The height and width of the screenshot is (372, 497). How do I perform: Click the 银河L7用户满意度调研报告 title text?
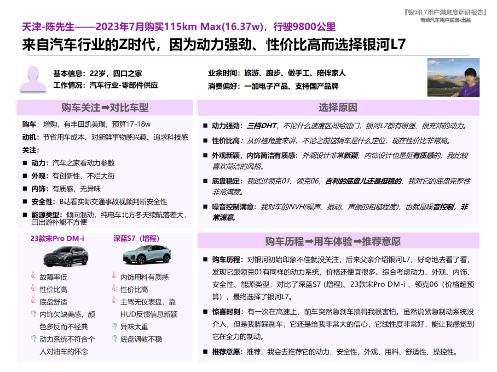[445, 12]
